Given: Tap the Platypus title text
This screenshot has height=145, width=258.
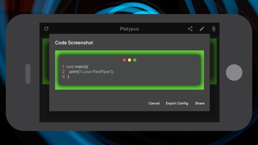Looking at the screenshot, I should pyautogui.click(x=129, y=29).
